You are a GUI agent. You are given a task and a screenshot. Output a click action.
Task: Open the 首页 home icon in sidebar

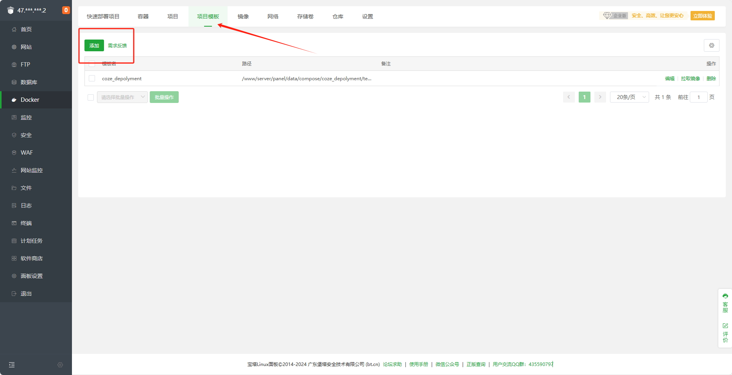(14, 29)
